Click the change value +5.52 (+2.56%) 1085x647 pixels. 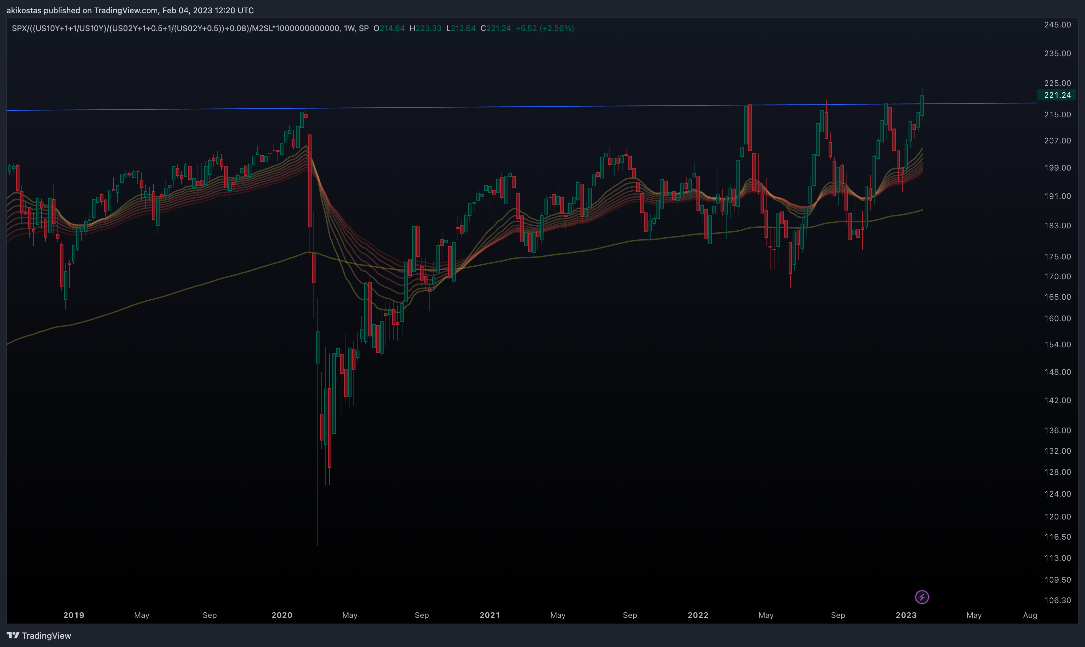(544, 28)
